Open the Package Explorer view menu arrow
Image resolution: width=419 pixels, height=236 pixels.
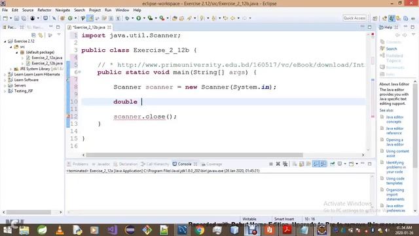pos(59,35)
